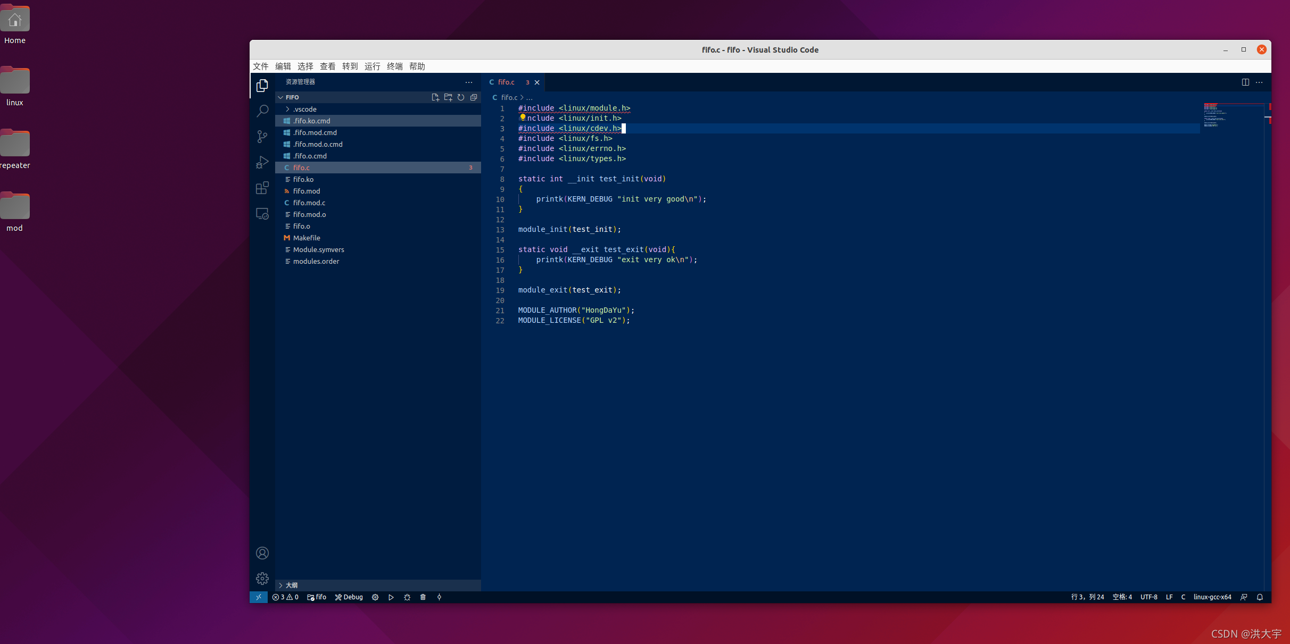Click the New File icon in FIFO header
1290x644 pixels.
[435, 97]
